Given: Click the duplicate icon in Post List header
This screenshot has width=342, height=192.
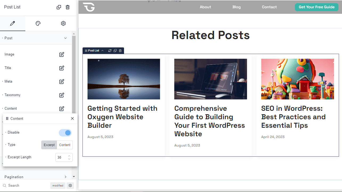Looking at the screenshot, I should tap(59, 7).
